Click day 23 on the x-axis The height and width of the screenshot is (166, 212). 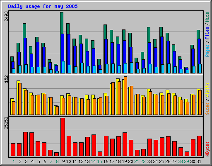pyautogui.click(x=149, y=161)
